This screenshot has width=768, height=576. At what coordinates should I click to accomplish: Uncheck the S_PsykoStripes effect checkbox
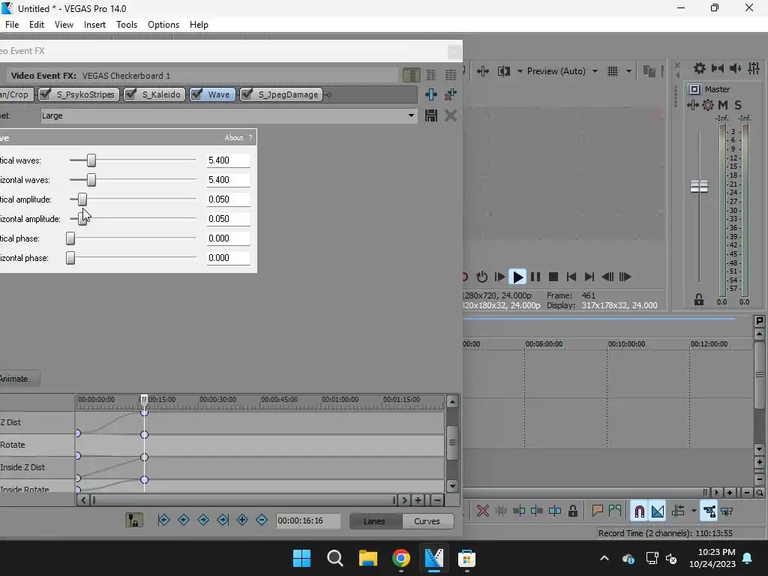46,94
